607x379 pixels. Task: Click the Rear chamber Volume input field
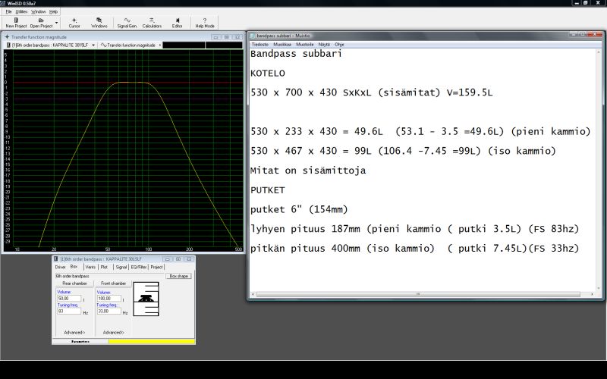(68, 298)
